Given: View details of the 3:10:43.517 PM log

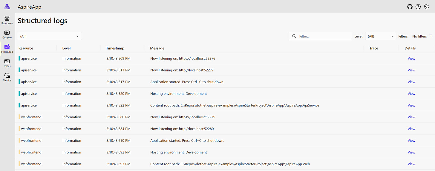Looking at the screenshot, I should click(x=411, y=82).
